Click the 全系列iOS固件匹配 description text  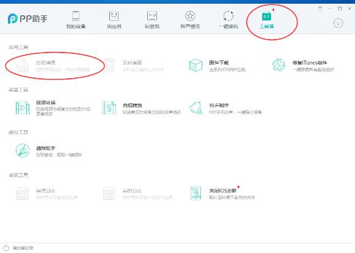[x=227, y=70]
